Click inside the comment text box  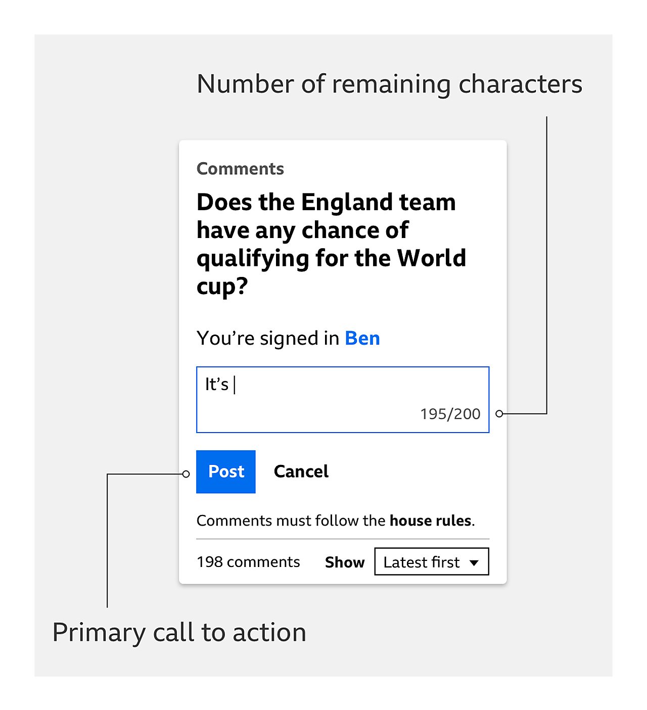tap(343, 399)
